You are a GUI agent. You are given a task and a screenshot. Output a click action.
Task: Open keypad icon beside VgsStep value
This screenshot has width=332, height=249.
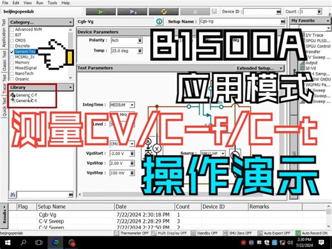[132, 173]
